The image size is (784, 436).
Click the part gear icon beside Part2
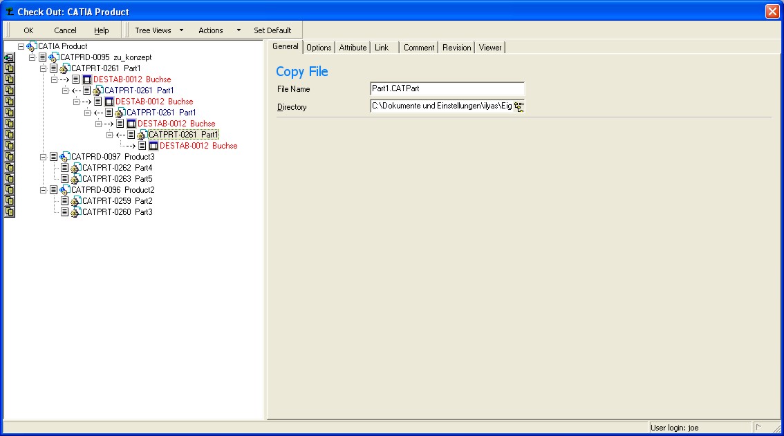point(75,201)
